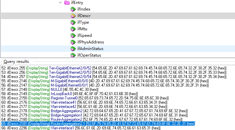
Task: Select result row 58 InLoopBack0
Action: point(70,94)
